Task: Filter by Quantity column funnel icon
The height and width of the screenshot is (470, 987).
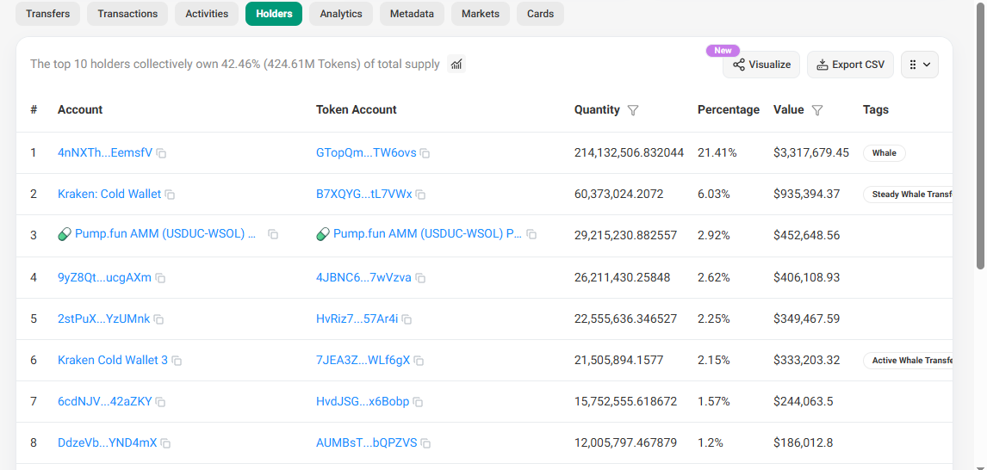Action: 633,110
